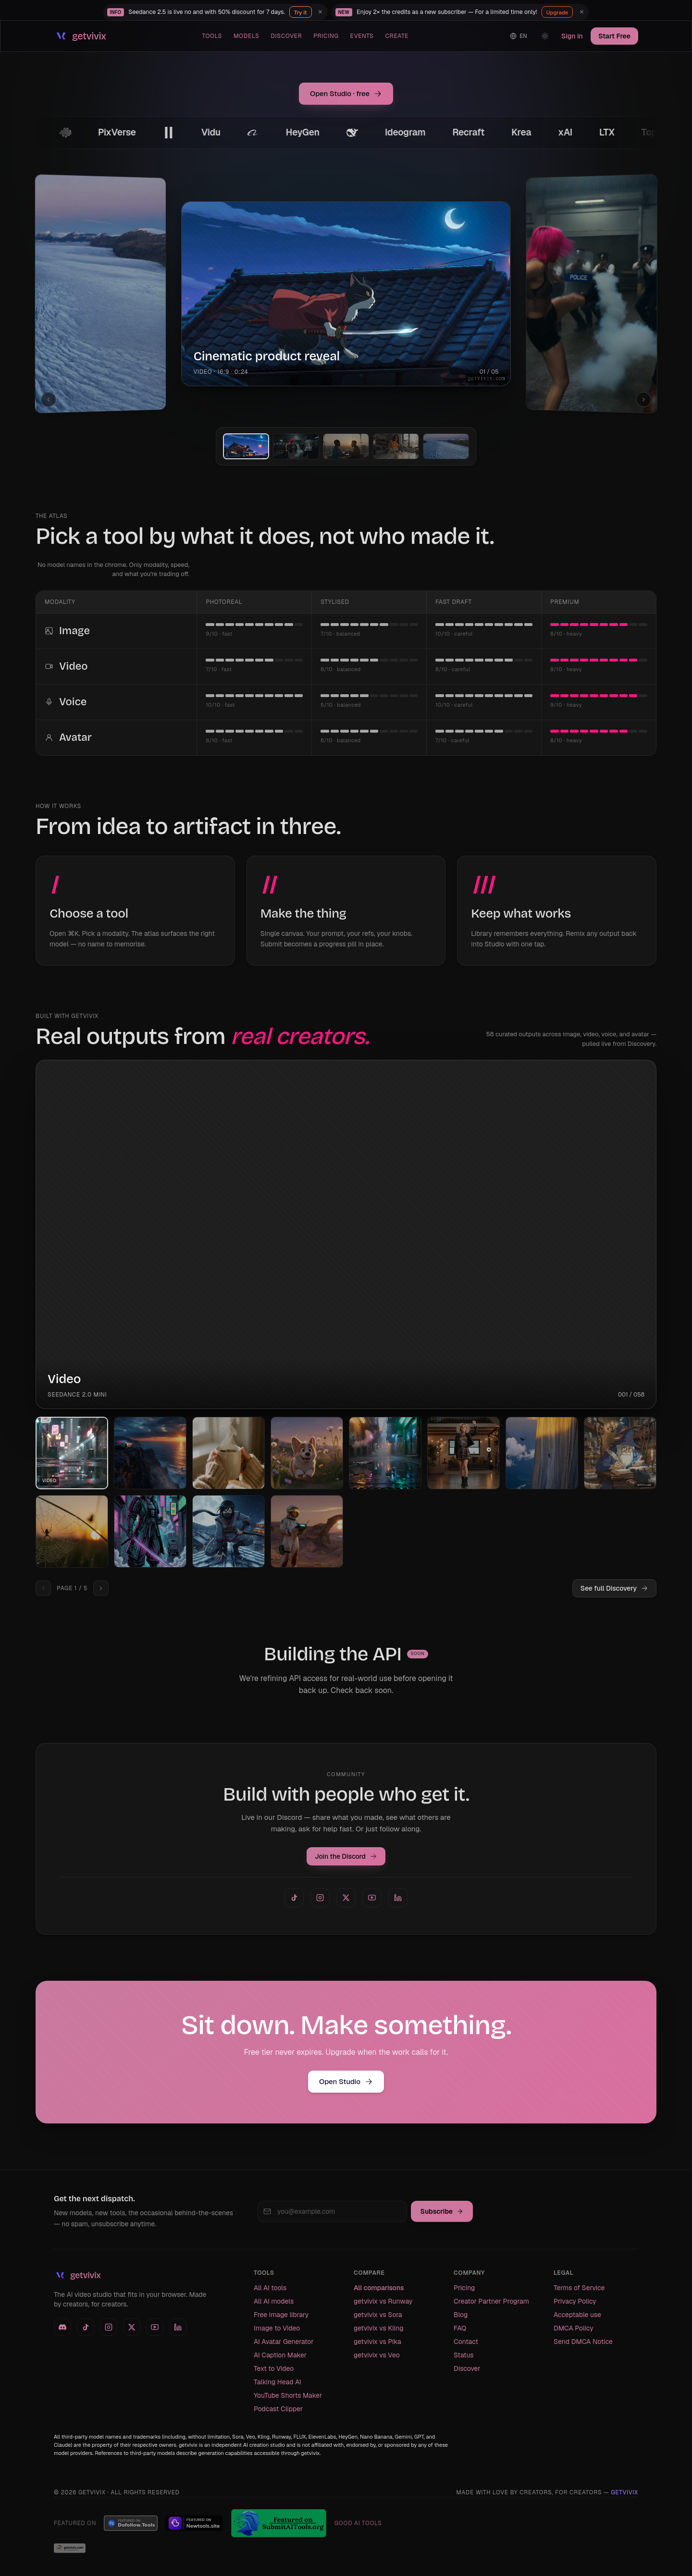Open the Events nav item
Image resolution: width=692 pixels, height=2576 pixels.
[x=362, y=36]
